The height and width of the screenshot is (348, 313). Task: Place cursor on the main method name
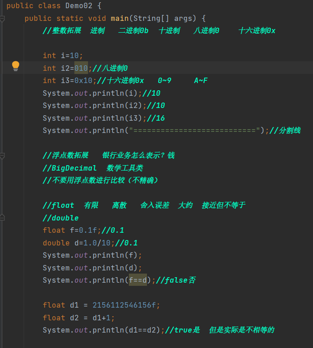coord(119,18)
